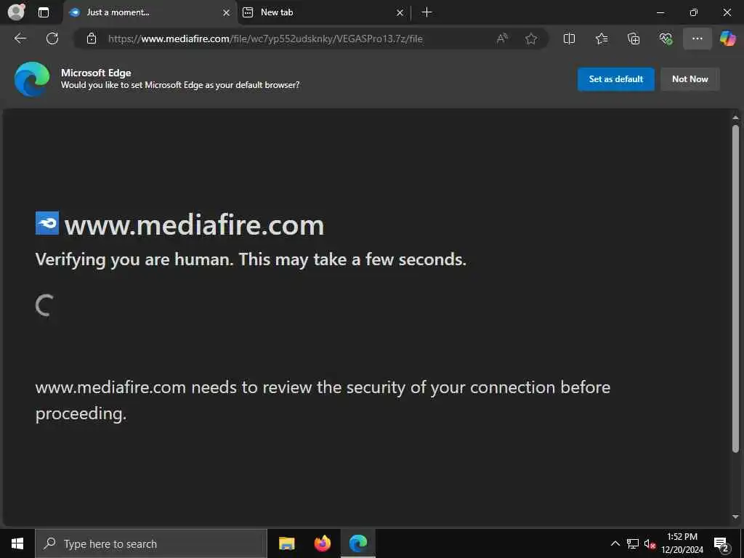Open File Explorer from taskbar
The image size is (744, 558).
click(x=286, y=543)
